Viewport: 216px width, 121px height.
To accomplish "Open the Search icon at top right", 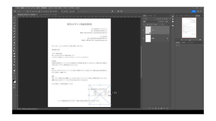I will point(198,11).
